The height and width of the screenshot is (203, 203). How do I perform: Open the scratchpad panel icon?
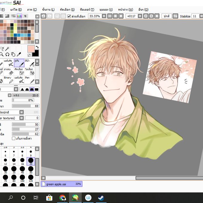(x=25, y=16)
